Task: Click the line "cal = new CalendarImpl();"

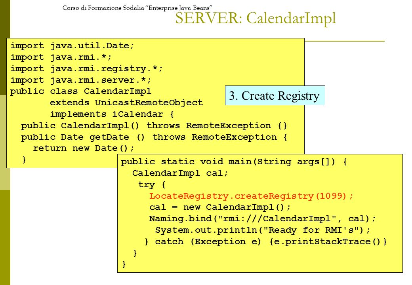Action: tap(220, 207)
